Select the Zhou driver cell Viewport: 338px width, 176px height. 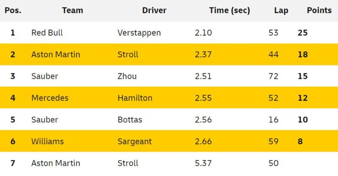click(127, 76)
